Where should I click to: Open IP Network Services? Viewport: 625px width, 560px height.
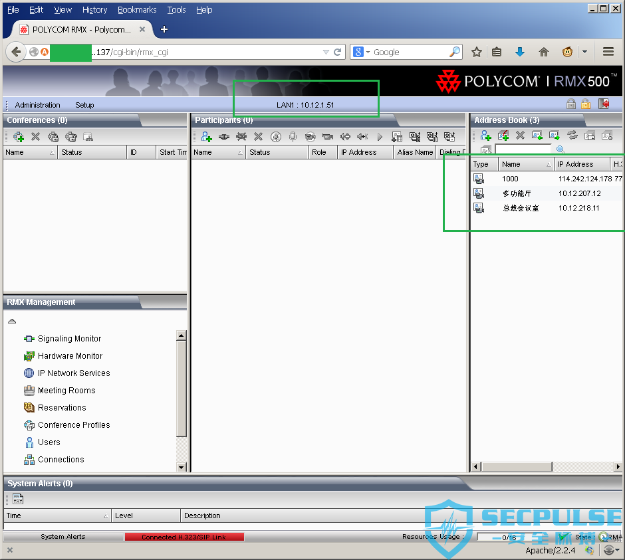click(74, 373)
